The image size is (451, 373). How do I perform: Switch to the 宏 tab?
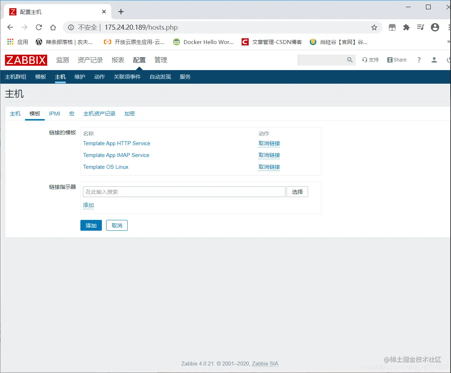pyautogui.click(x=72, y=114)
